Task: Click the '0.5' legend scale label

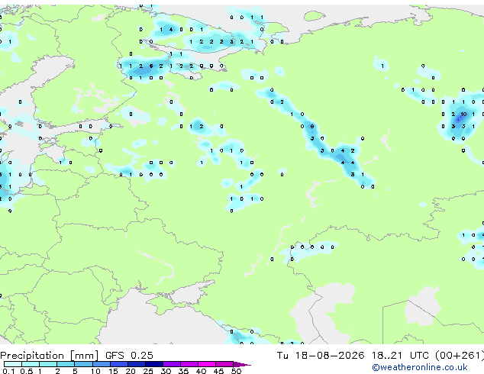Action: (27, 371)
